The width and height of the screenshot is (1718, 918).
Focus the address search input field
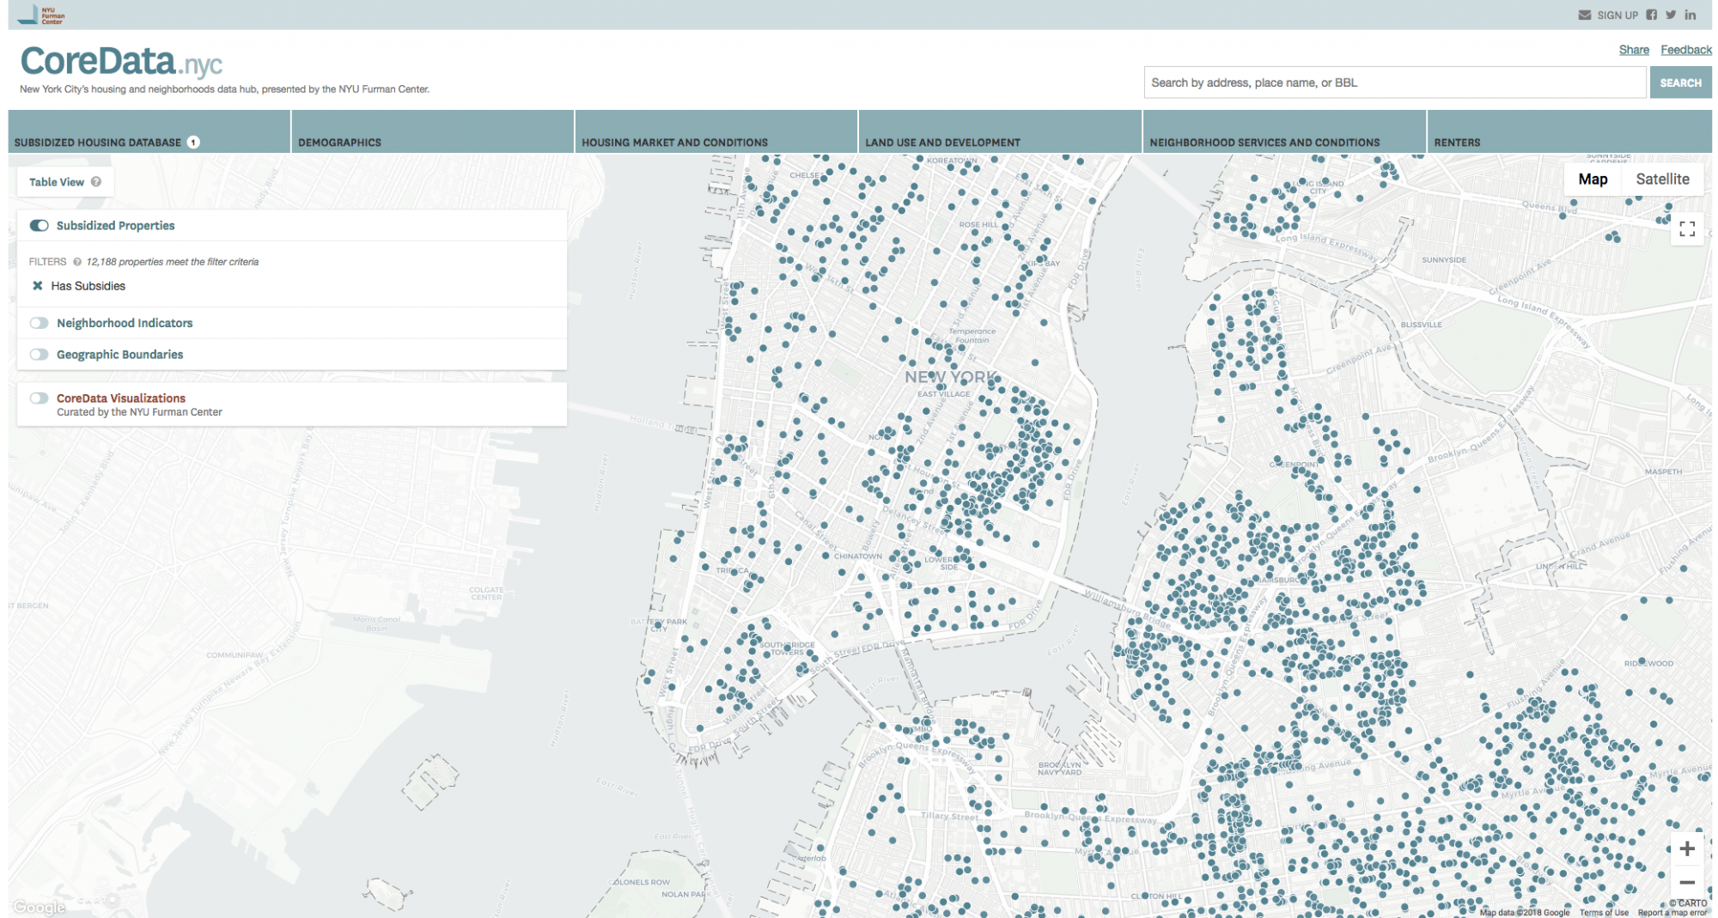[x=1395, y=82]
